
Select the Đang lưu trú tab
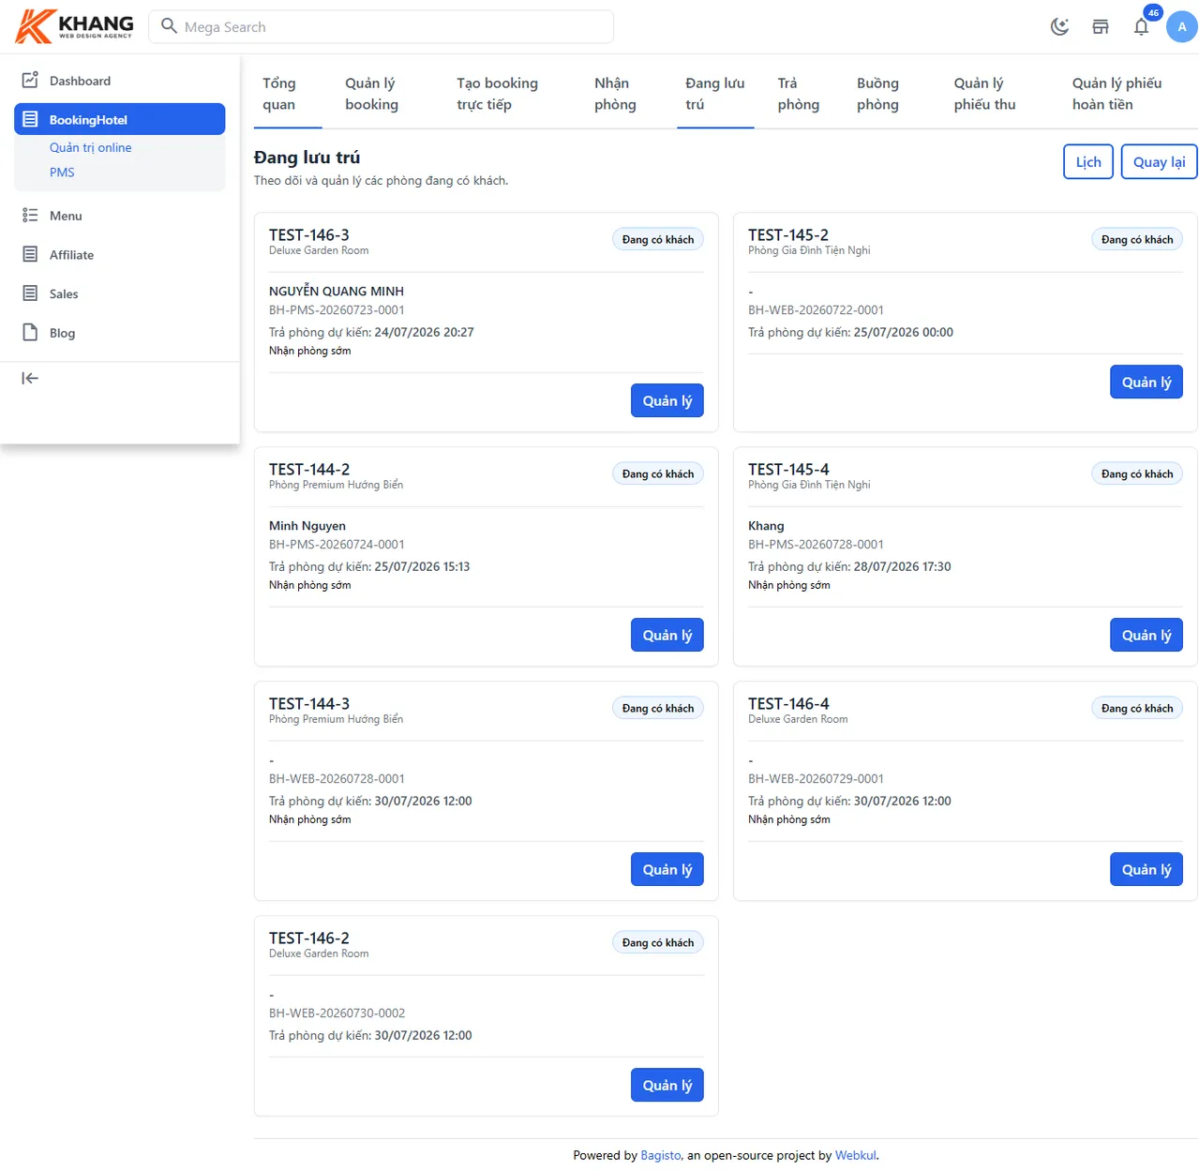coord(715,94)
